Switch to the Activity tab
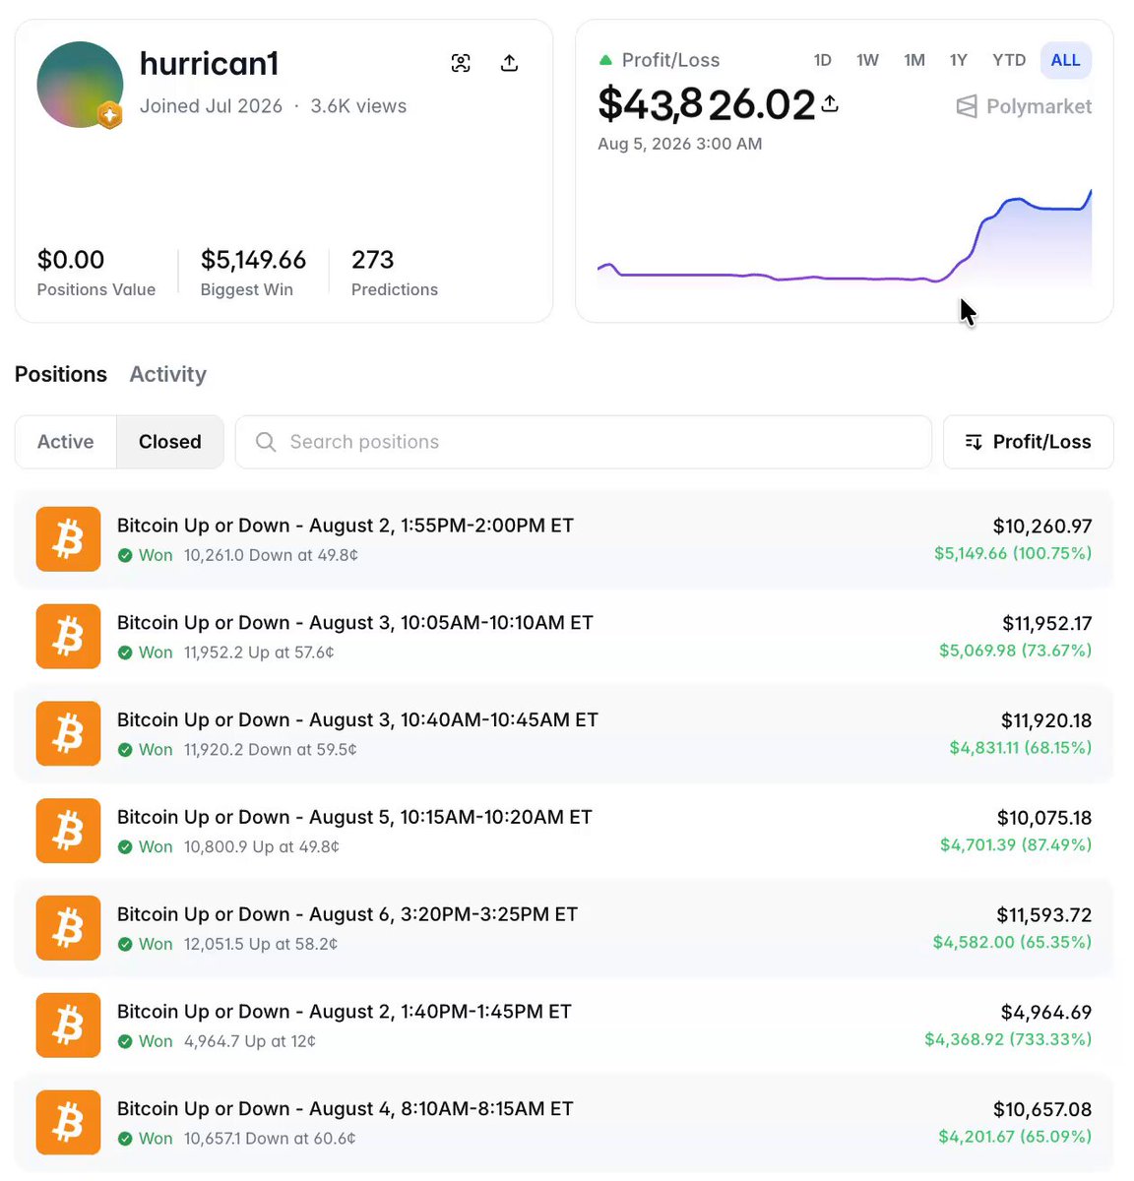 click(168, 374)
